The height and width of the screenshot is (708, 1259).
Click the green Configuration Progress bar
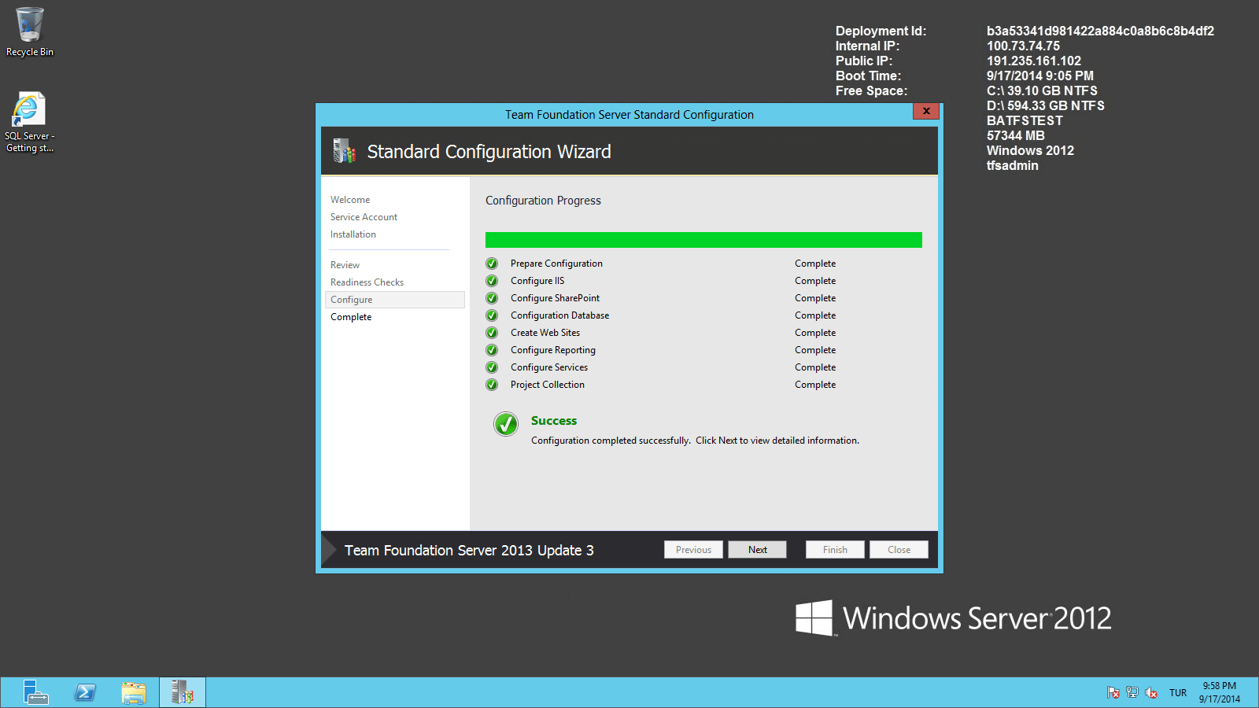click(x=703, y=240)
